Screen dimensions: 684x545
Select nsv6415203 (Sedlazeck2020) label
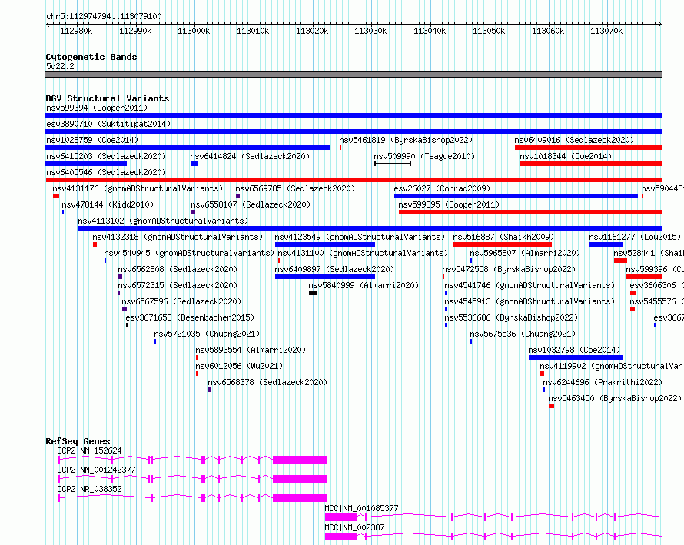click(x=106, y=156)
